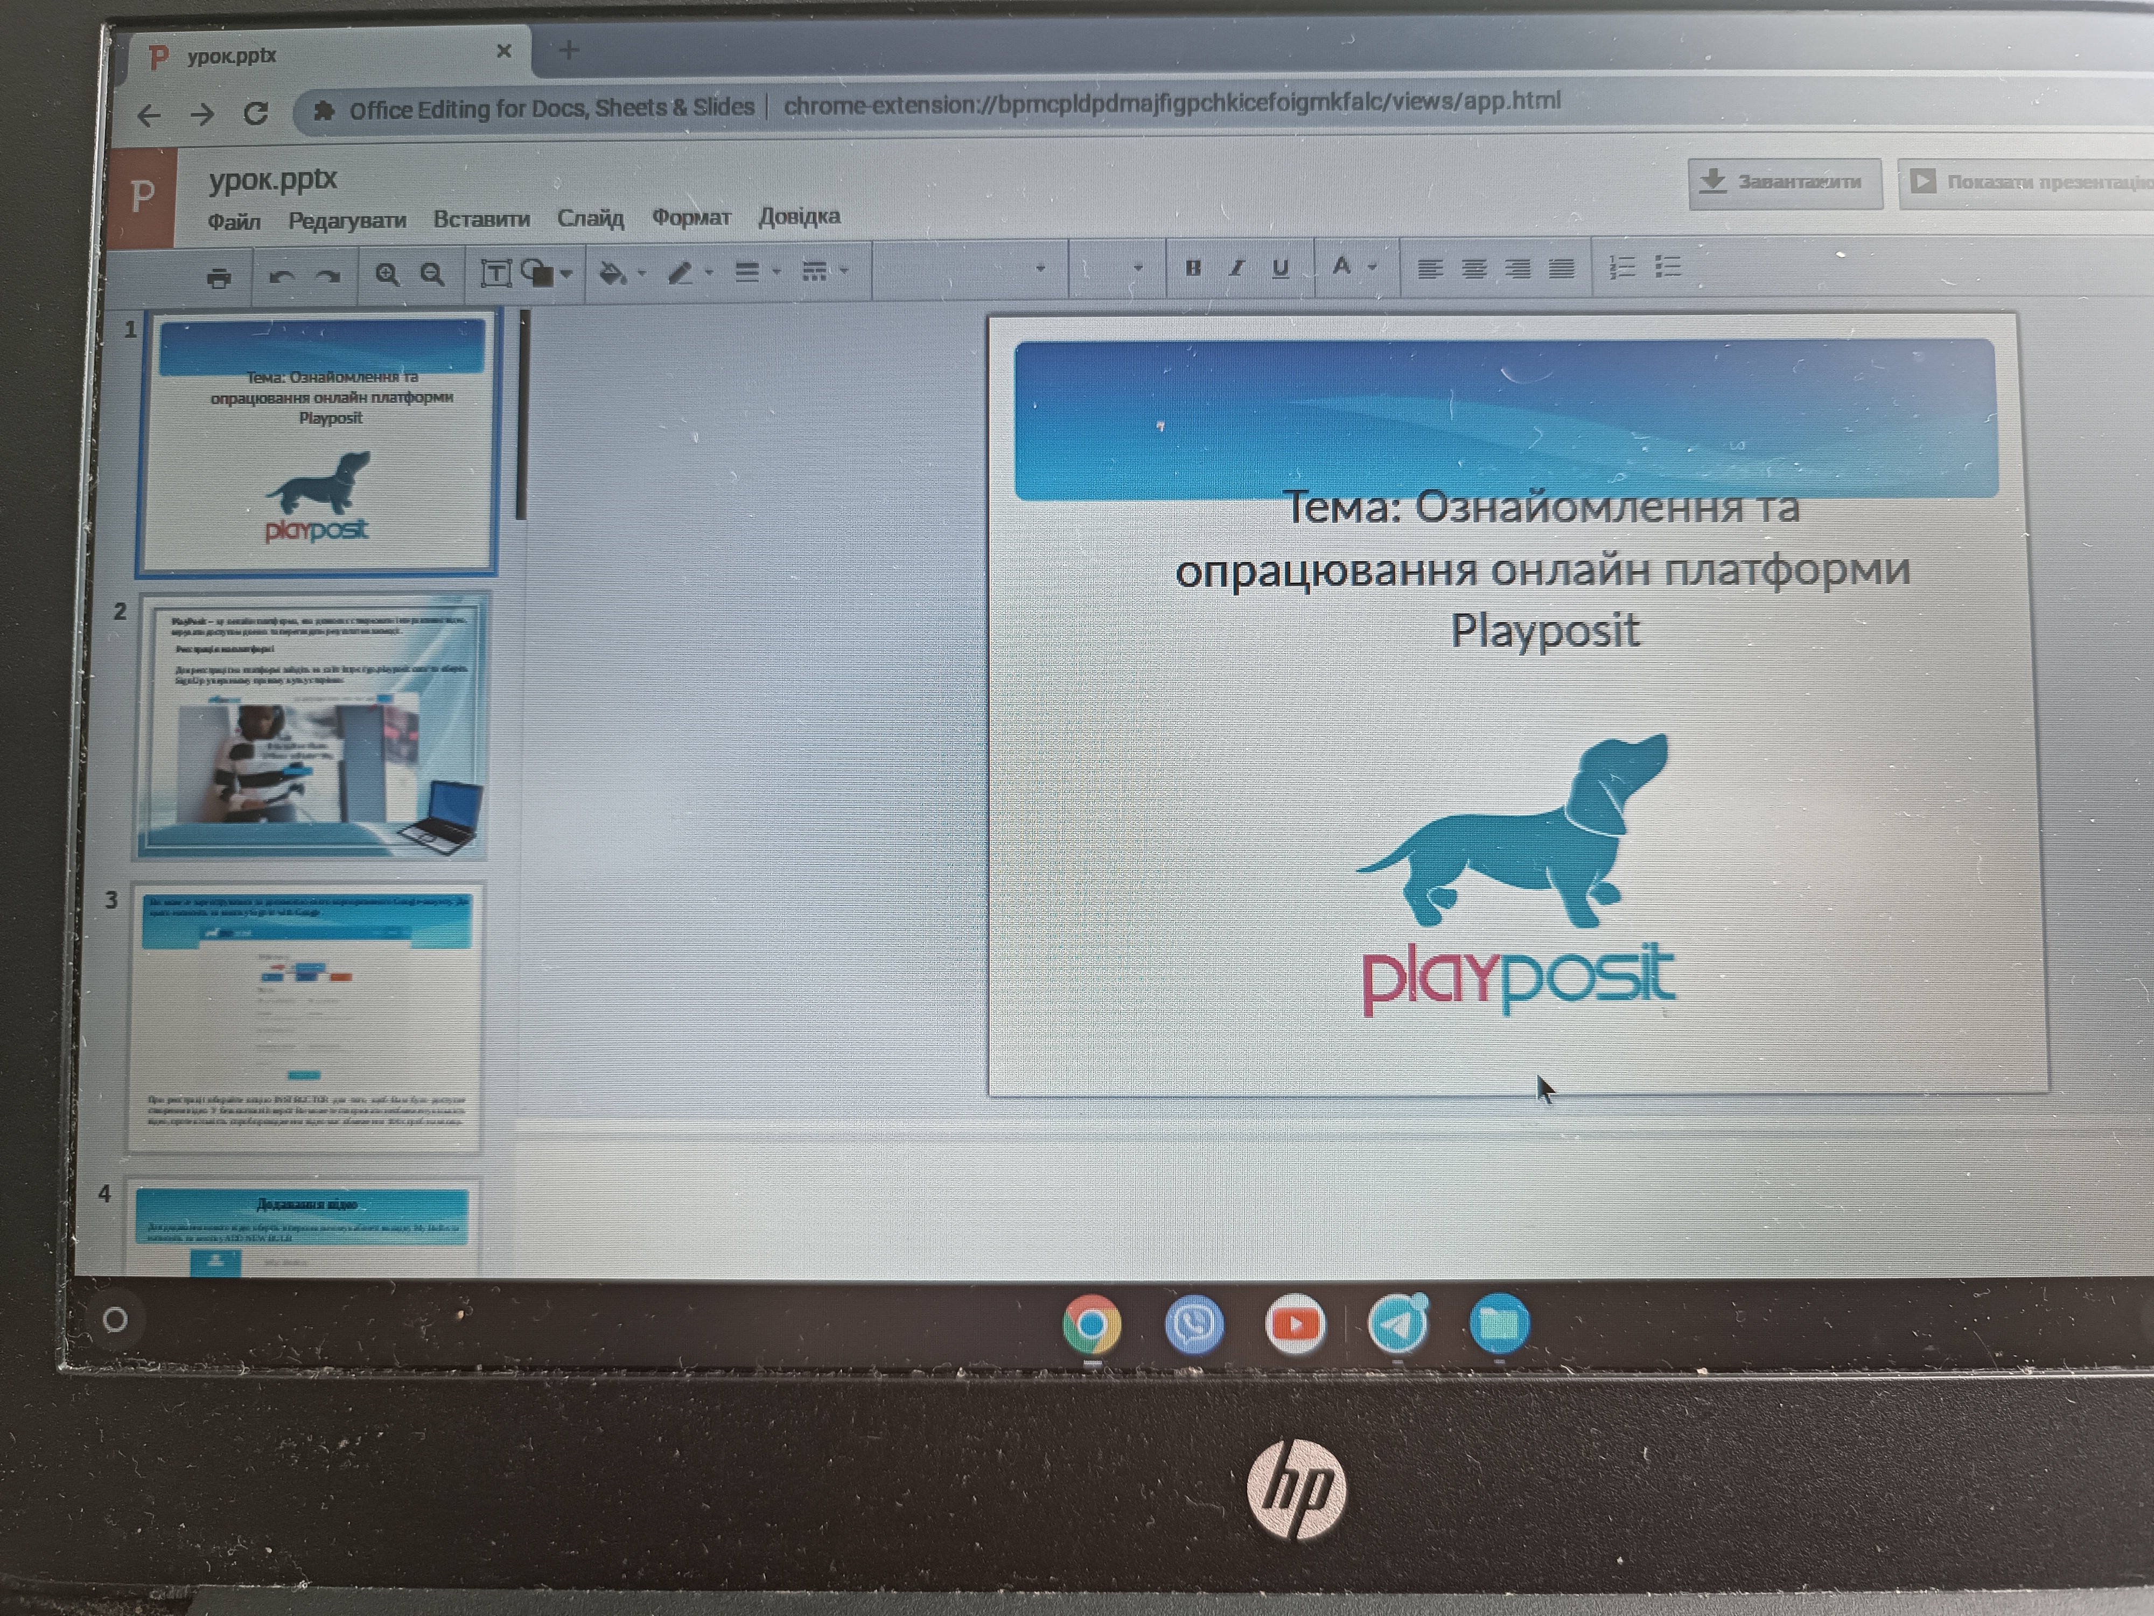Expand the shapes dropdown arrow
Image resolution: width=2154 pixels, height=1616 pixels.
point(566,275)
